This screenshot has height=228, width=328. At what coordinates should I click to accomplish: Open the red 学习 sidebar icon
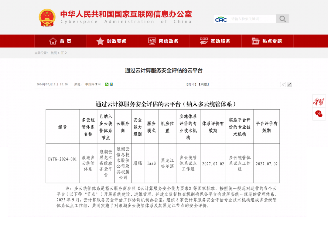319,102
